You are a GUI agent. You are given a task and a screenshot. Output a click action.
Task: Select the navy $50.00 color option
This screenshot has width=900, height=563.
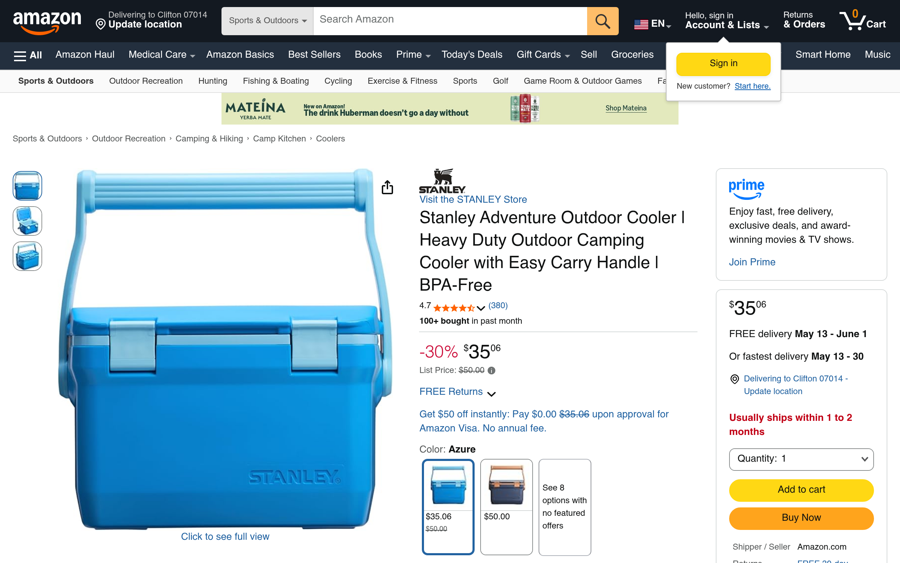click(x=506, y=507)
